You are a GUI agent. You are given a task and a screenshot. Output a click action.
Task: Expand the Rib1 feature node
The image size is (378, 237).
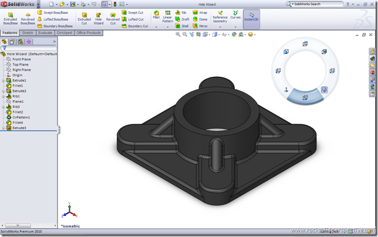tap(3, 97)
